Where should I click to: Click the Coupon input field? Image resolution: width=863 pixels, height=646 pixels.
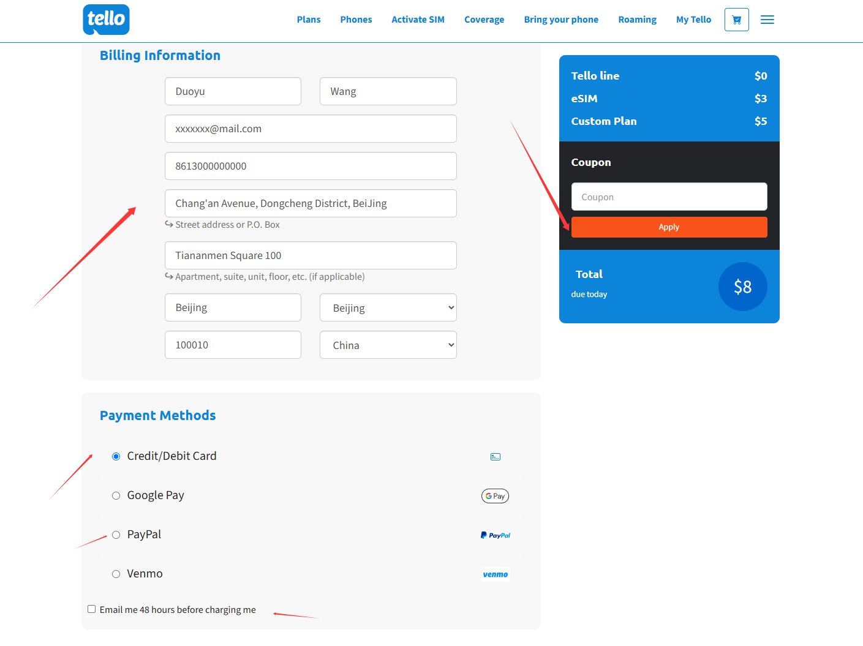pyautogui.click(x=669, y=197)
